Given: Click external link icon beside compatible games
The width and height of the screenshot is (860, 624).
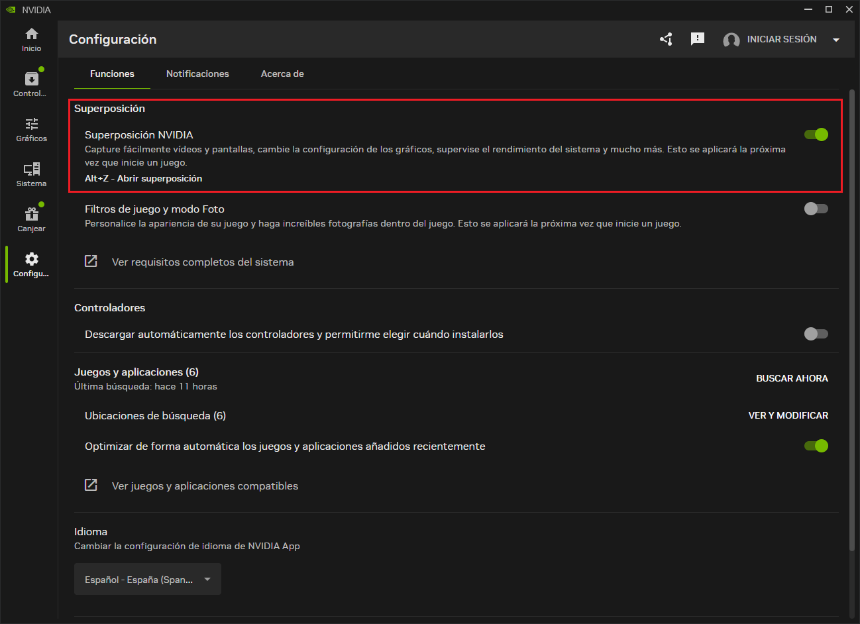Looking at the screenshot, I should click(x=91, y=485).
